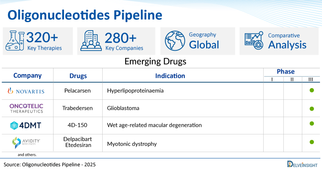The height and width of the screenshot is (169, 322).
Task: Click the Avidity Biosciences logo
Action: (x=27, y=142)
